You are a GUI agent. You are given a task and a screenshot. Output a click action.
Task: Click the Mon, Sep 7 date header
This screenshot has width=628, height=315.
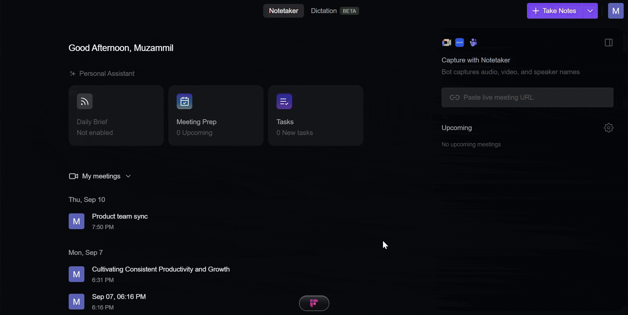tap(86, 253)
